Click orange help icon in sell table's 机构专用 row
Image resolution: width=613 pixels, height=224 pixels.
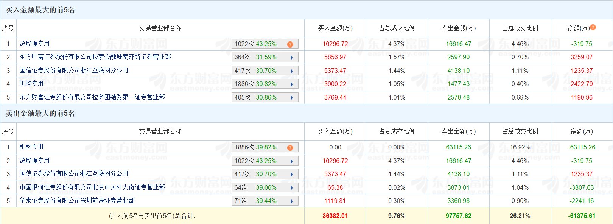point(290,147)
